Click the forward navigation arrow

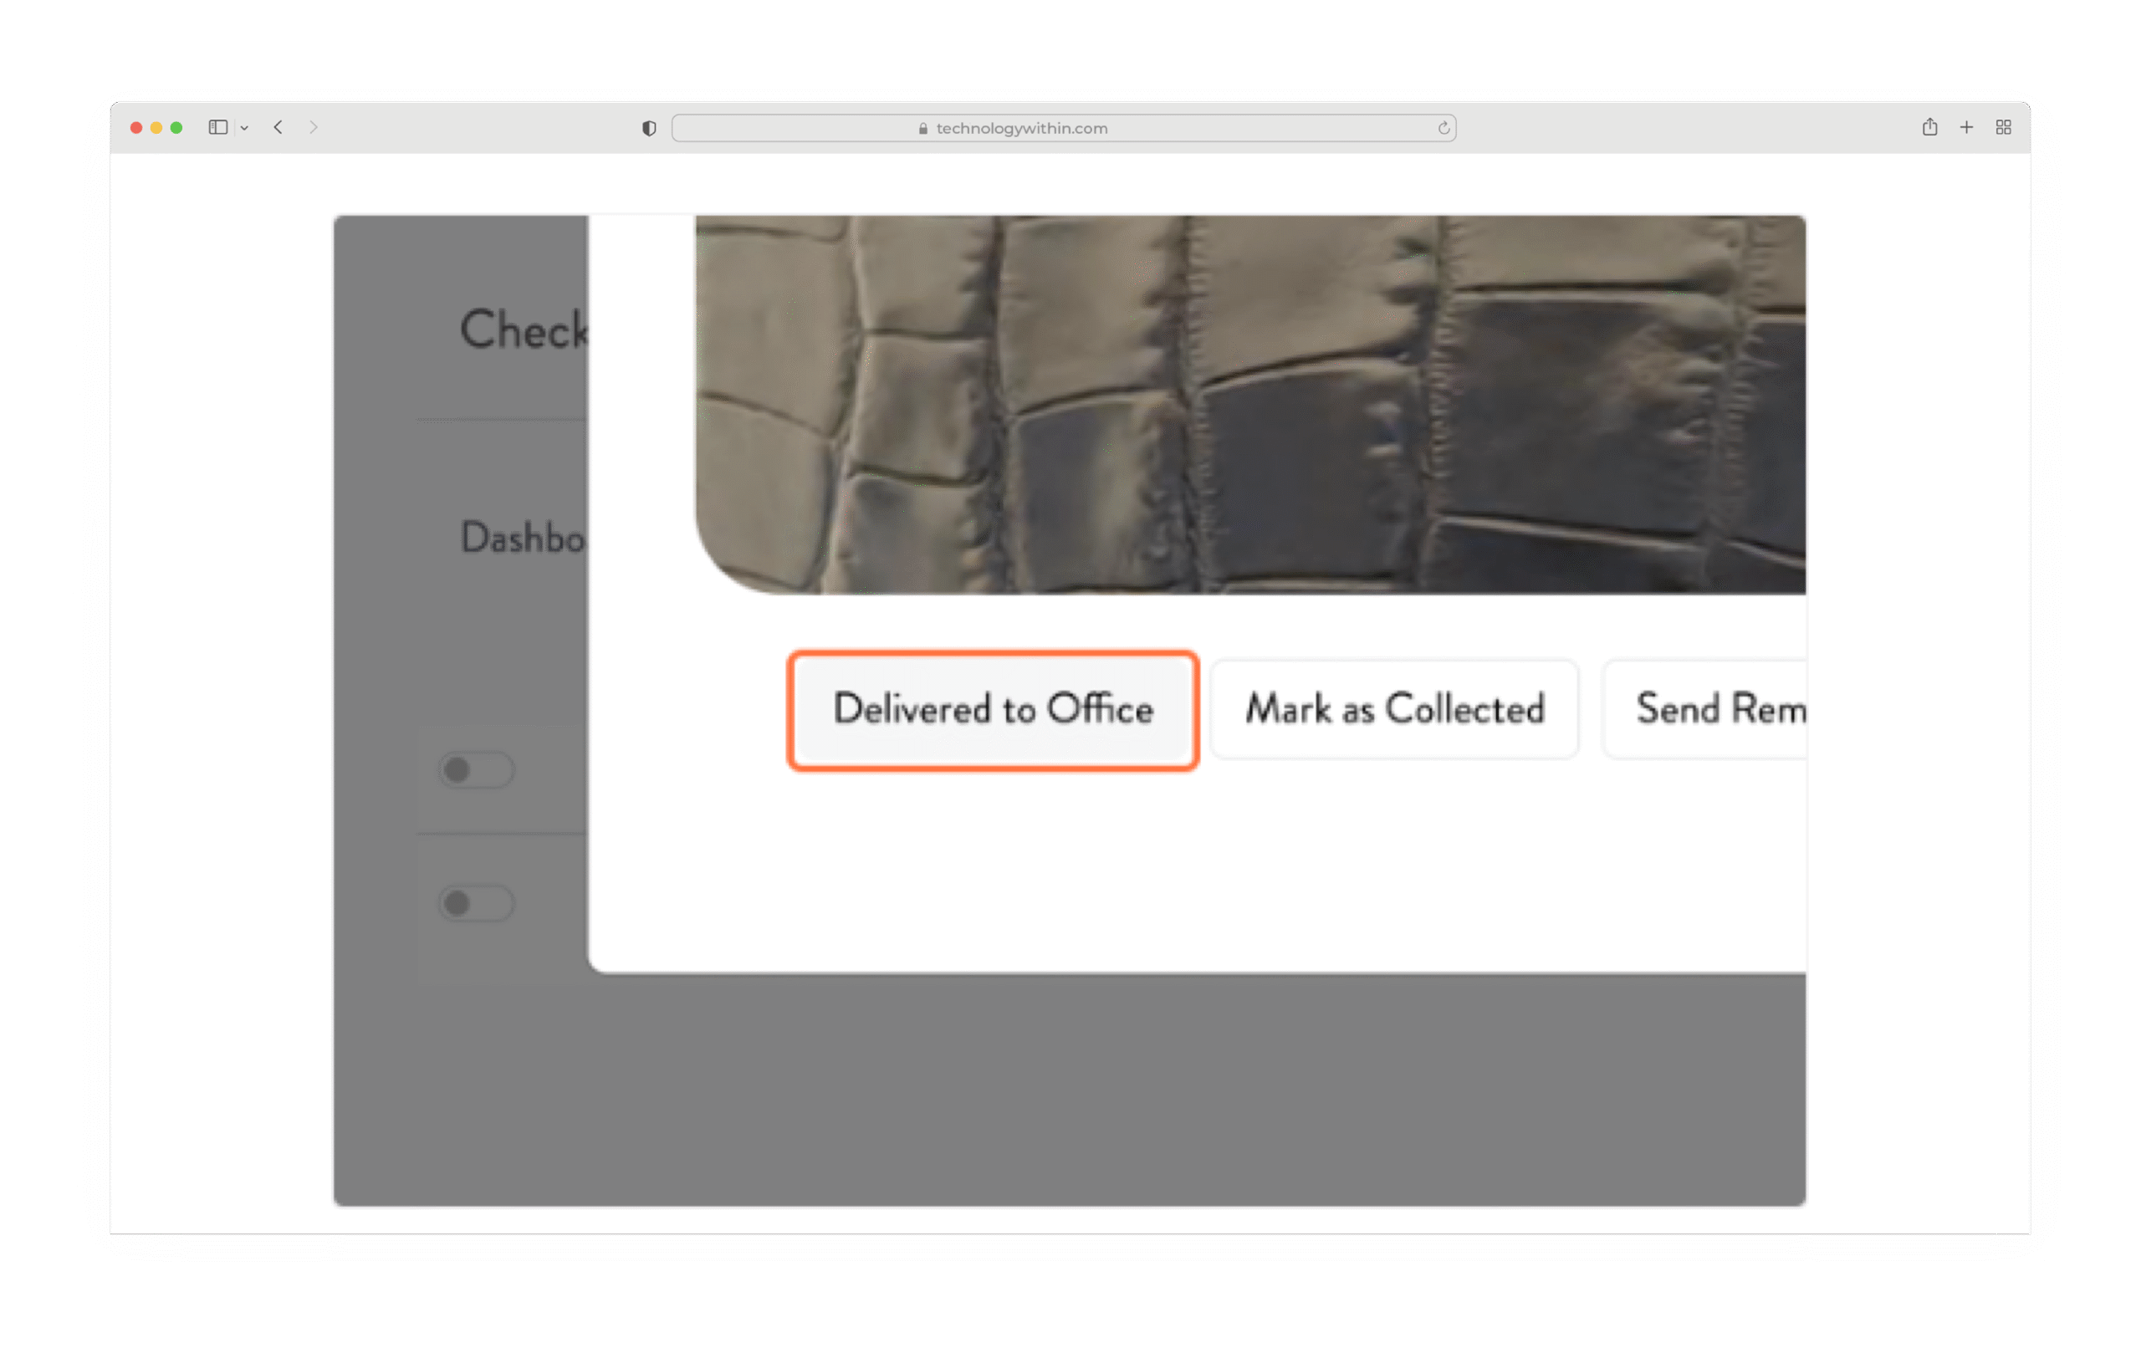coord(313,127)
